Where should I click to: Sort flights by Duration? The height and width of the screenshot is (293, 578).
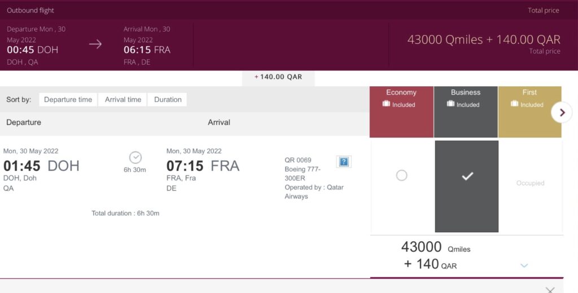point(168,100)
